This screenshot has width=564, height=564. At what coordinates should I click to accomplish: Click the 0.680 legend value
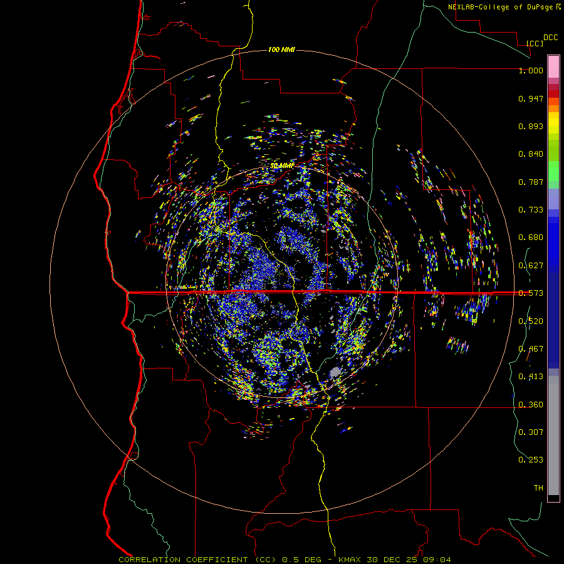point(531,238)
